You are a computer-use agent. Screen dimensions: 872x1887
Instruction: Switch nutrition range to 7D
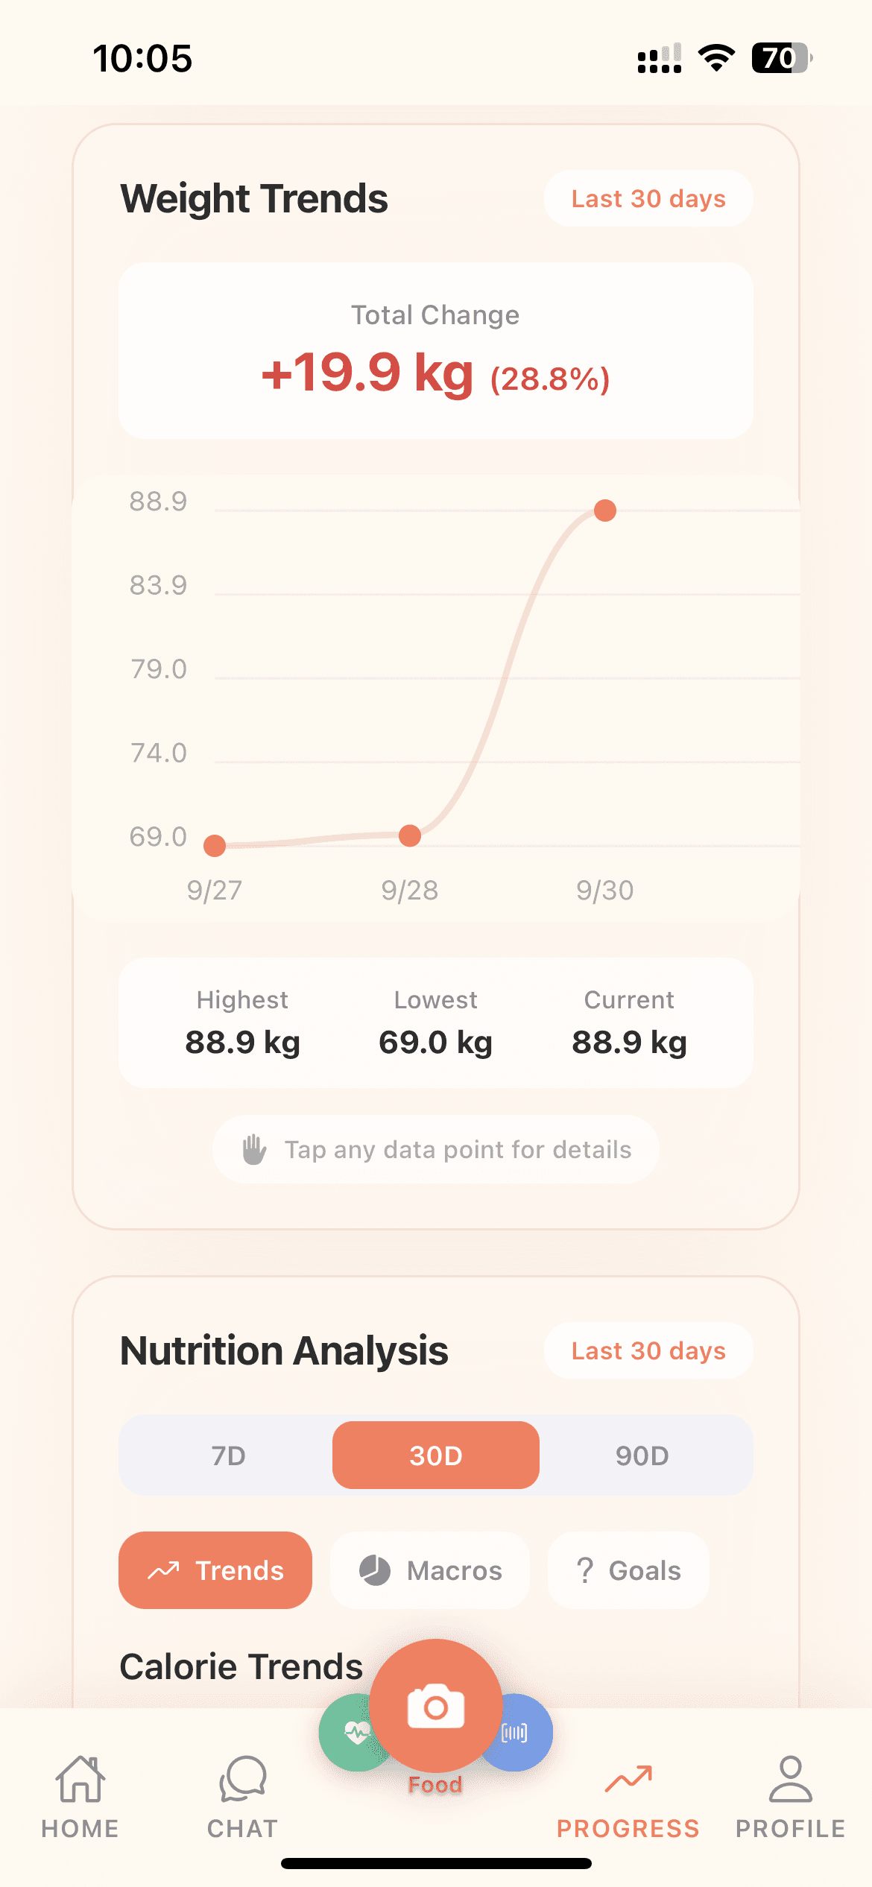tap(228, 1455)
